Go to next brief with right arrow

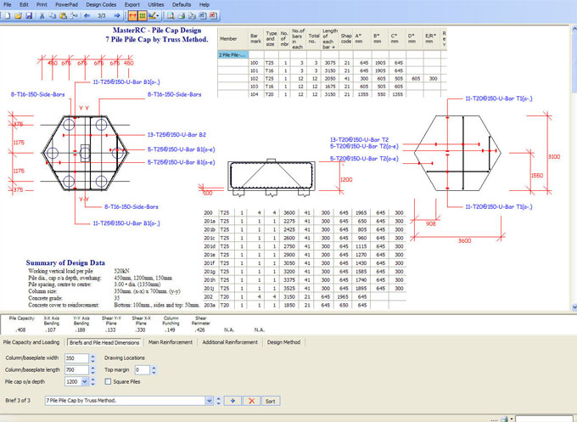tap(116, 16)
